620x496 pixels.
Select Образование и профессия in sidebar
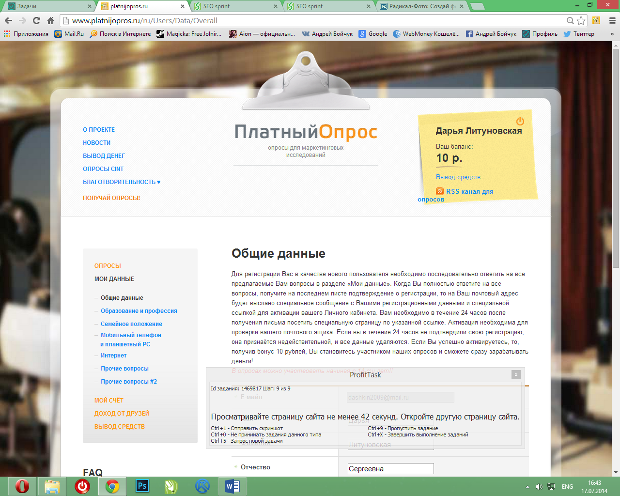click(x=139, y=311)
